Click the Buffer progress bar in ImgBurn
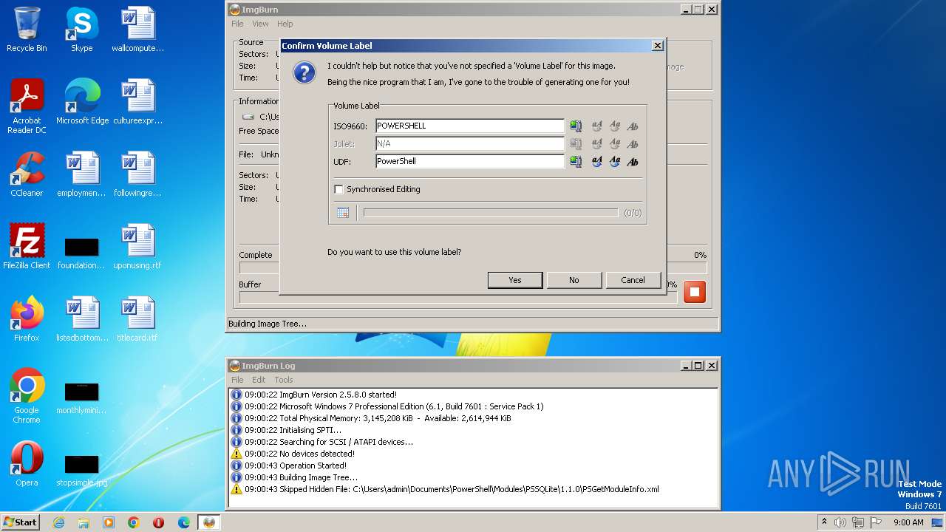 [458, 297]
